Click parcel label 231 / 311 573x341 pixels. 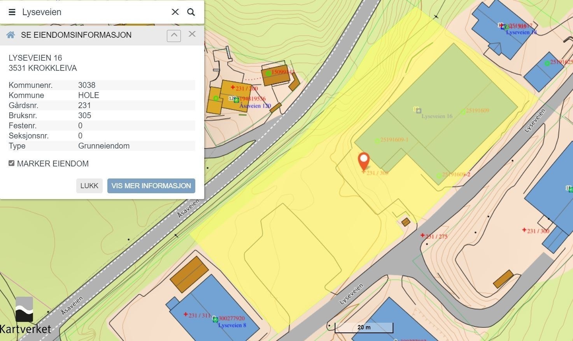[x=200, y=315]
